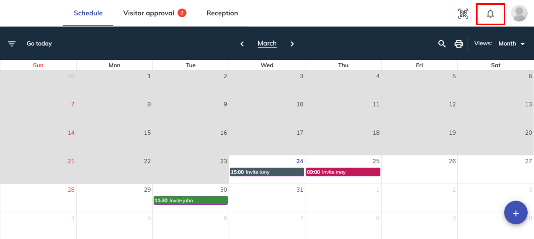Print the calendar

(459, 44)
